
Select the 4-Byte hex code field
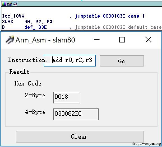[76, 114]
